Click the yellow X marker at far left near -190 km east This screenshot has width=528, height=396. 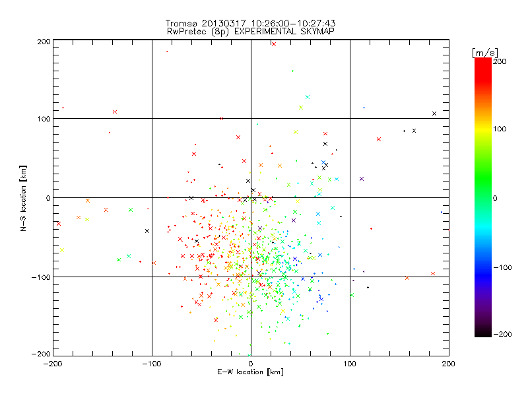[62, 250]
